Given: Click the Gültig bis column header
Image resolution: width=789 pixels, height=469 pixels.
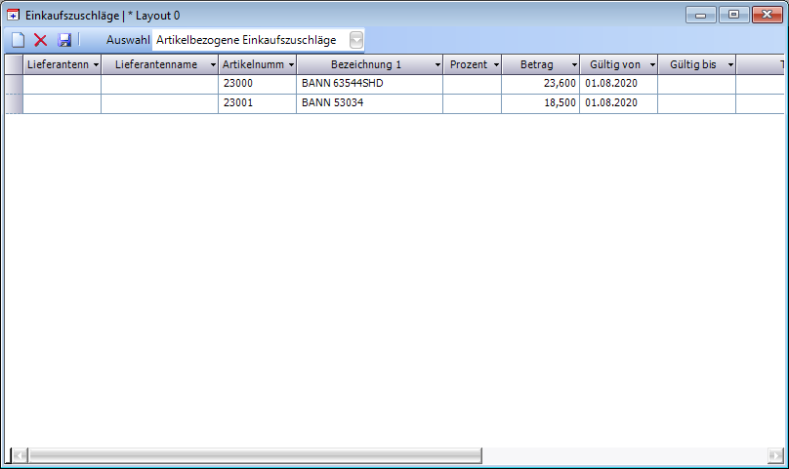Looking at the screenshot, I should pyautogui.click(x=692, y=64).
